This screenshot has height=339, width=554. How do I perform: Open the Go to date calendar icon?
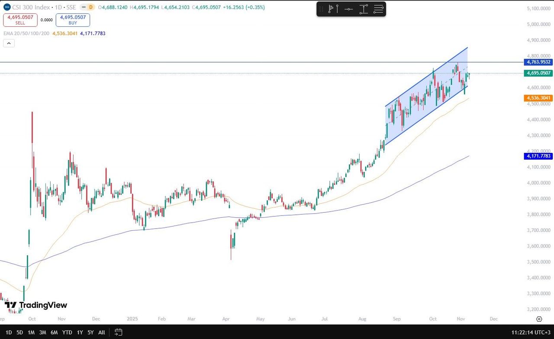(117, 332)
